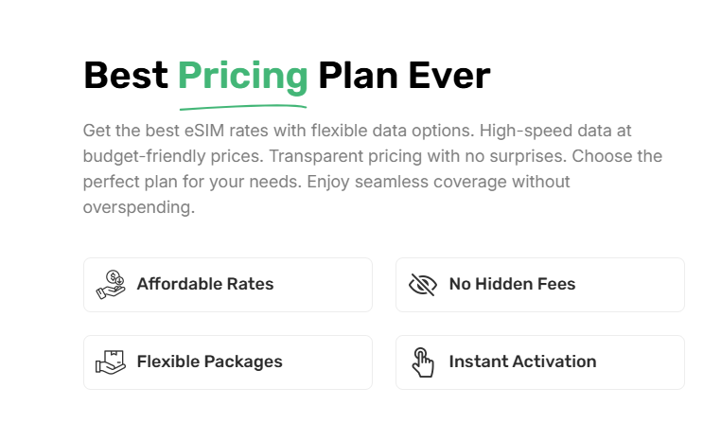Click the Affordable Rates card empty area
The image size is (703, 423).
(x=323, y=285)
